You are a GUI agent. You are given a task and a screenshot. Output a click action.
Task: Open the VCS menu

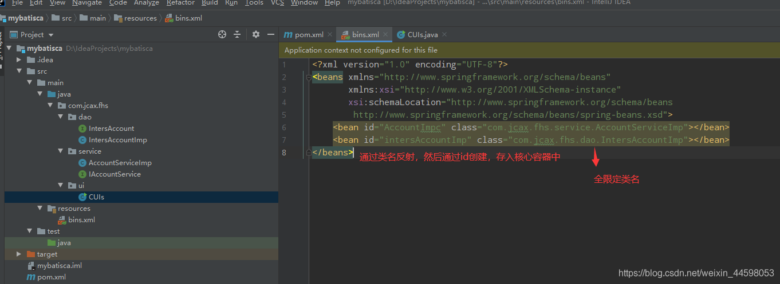pyautogui.click(x=277, y=2)
